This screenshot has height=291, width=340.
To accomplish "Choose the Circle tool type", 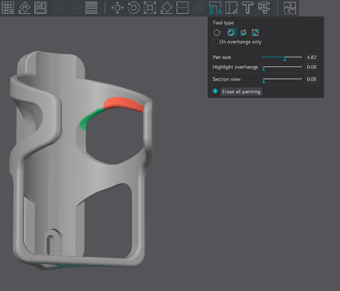I will point(217,33).
